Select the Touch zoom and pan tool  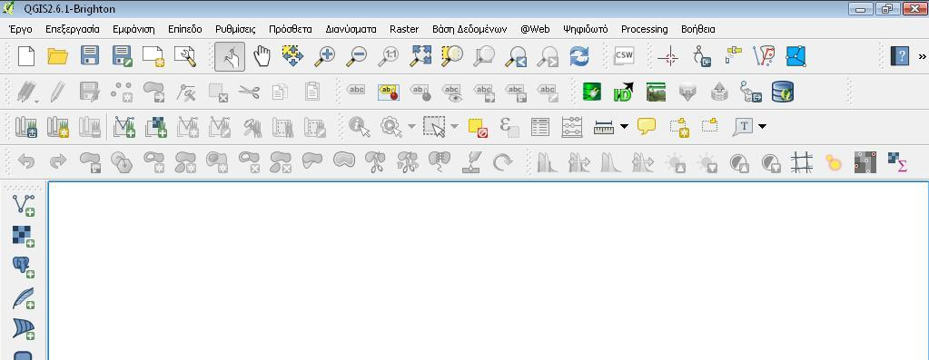pyautogui.click(x=229, y=57)
